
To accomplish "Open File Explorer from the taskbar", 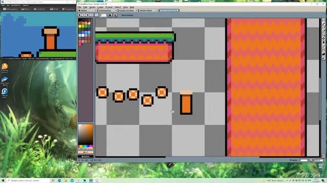I will (66, 180).
